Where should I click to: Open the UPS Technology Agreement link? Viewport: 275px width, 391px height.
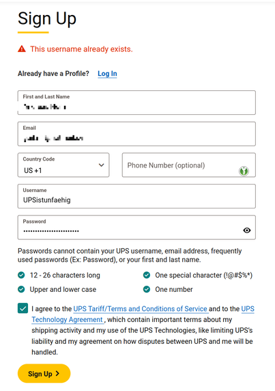point(67,319)
